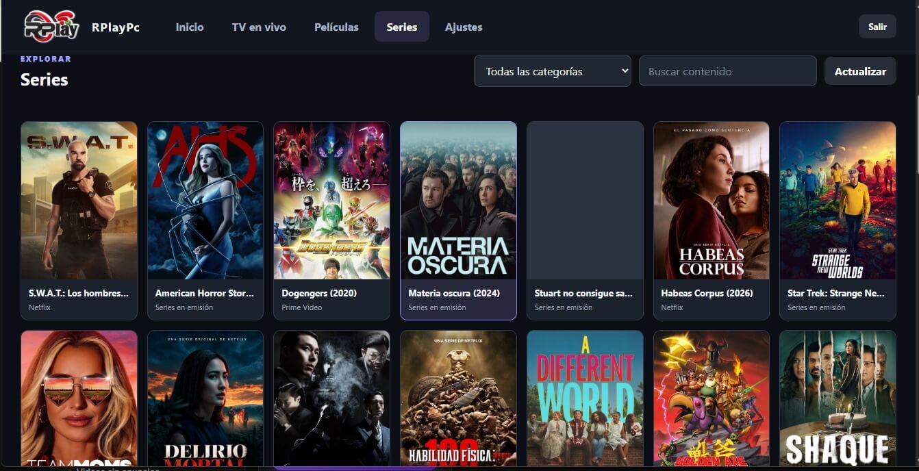Open the Ajustes tab

point(464,27)
